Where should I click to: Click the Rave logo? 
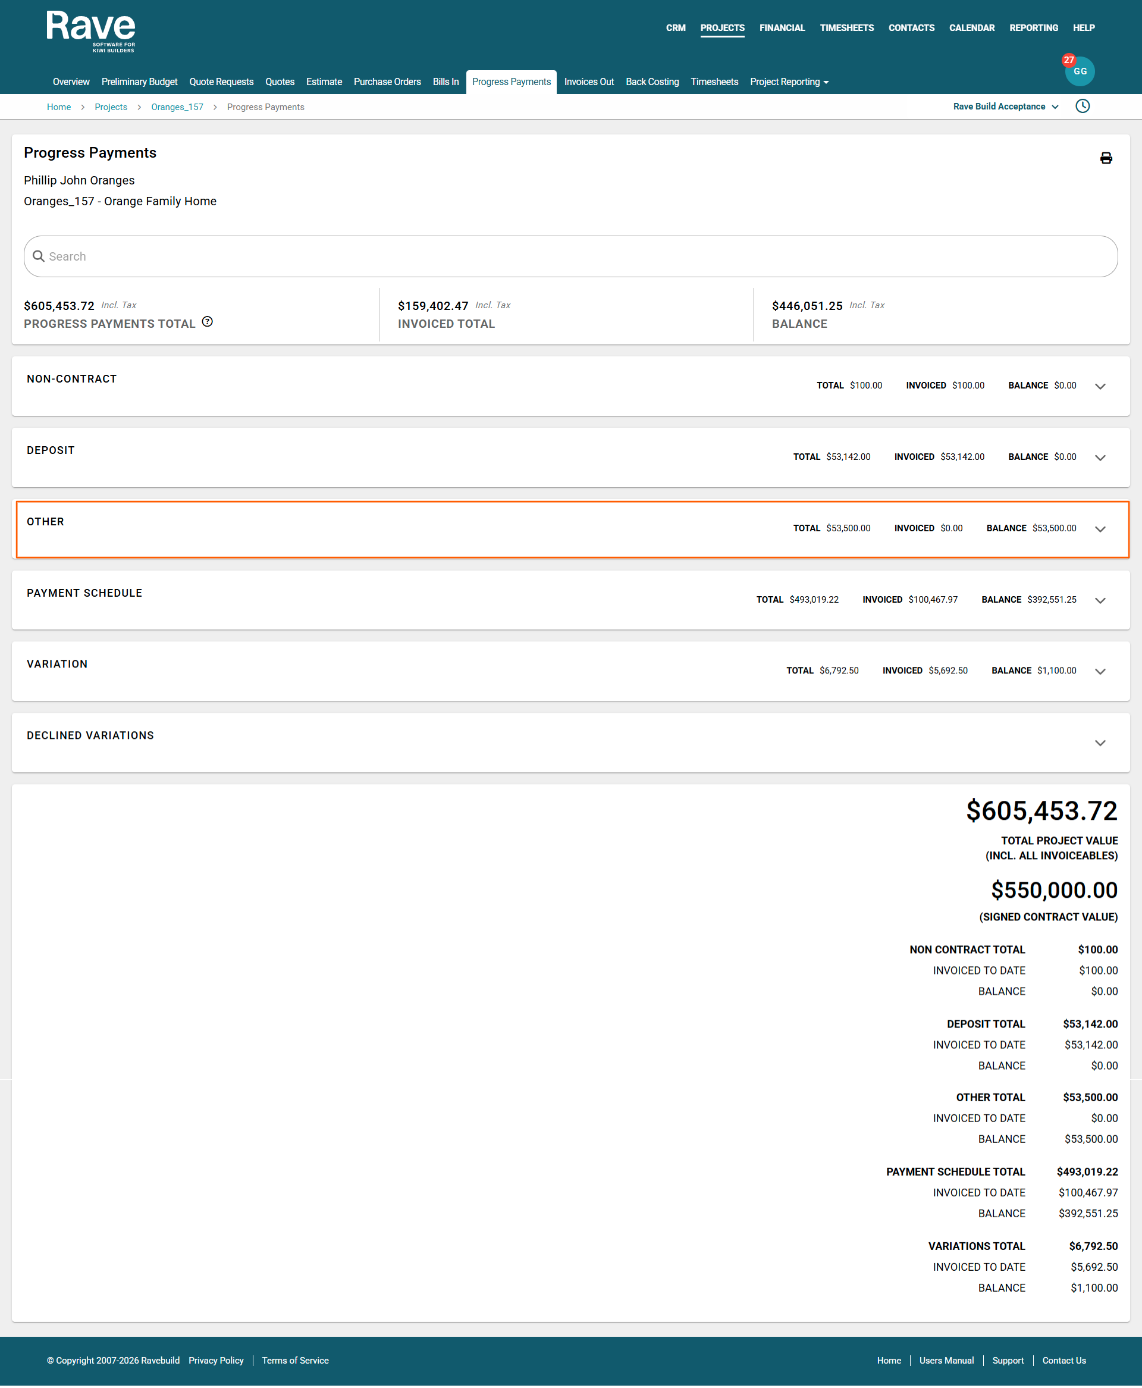(91, 31)
